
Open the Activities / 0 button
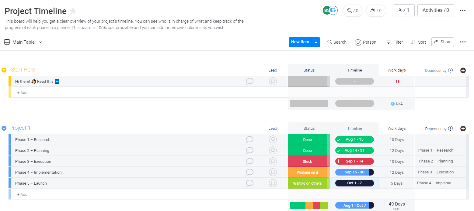(x=436, y=10)
